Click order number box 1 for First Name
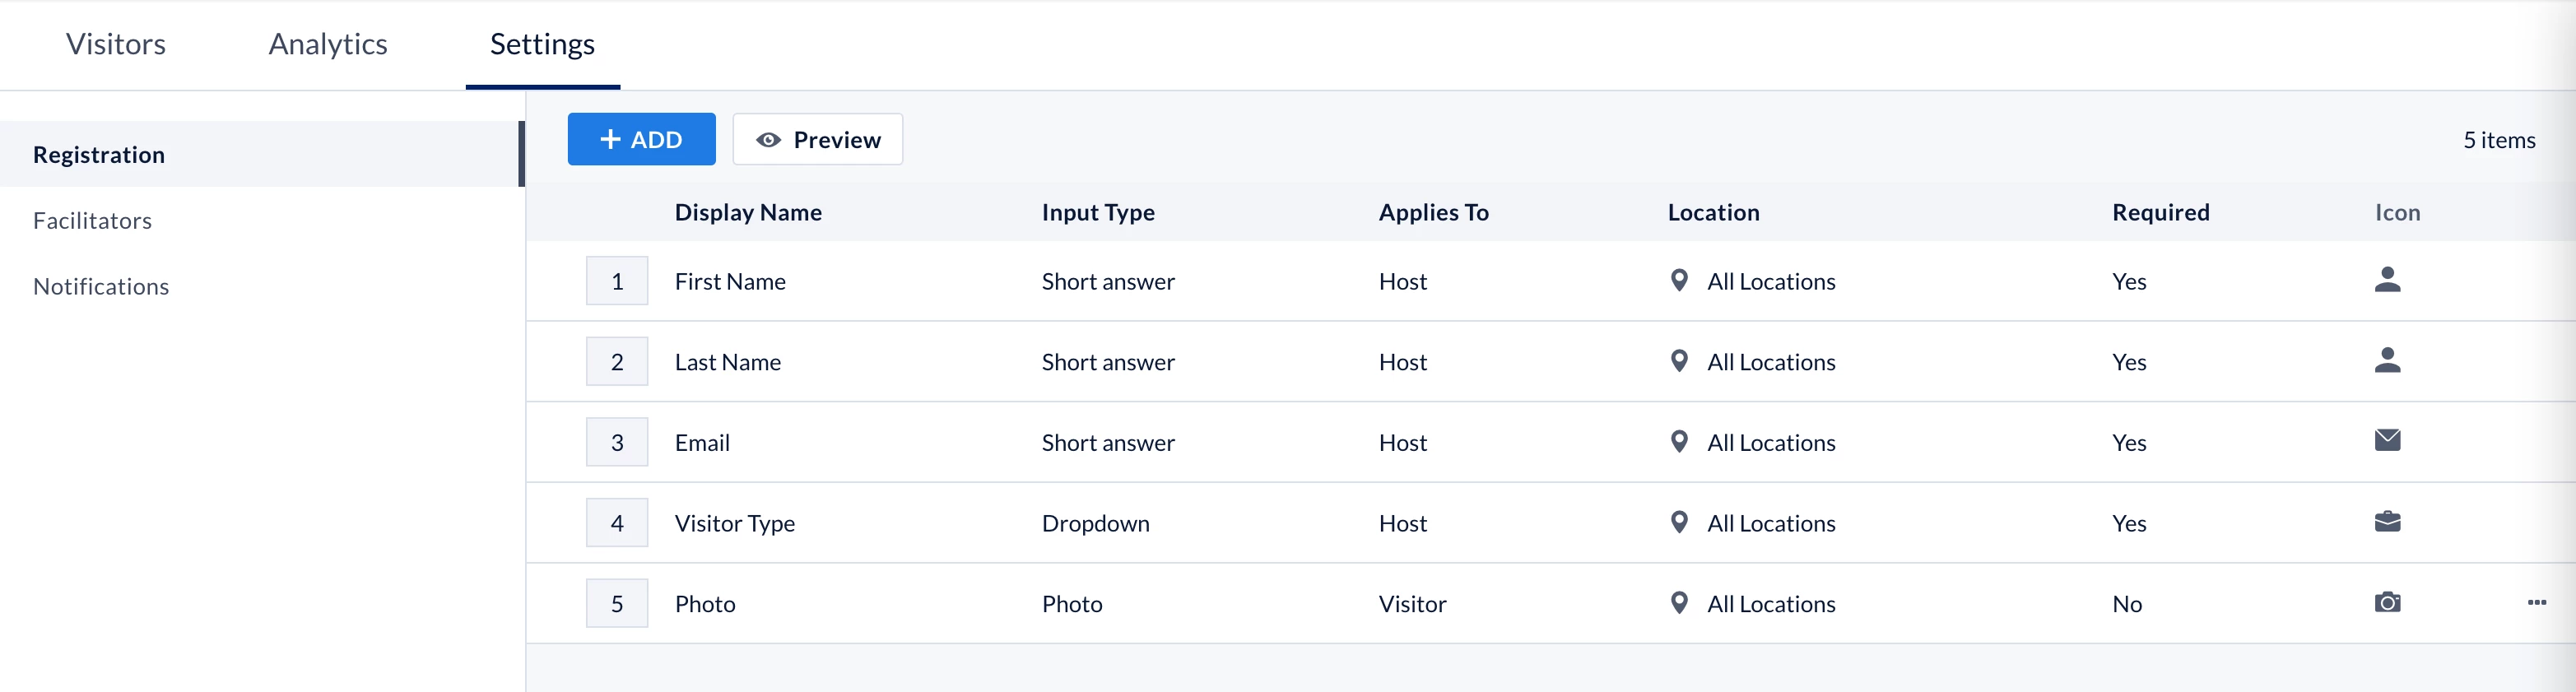This screenshot has width=2576, height=692. [617, 282]
